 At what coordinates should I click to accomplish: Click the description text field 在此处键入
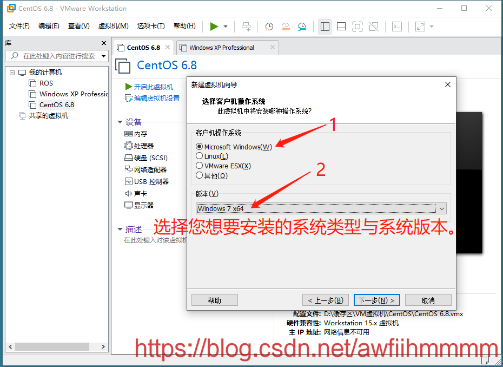[155, 240]
